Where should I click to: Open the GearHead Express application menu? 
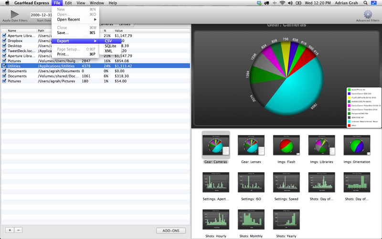click(32, 3)
